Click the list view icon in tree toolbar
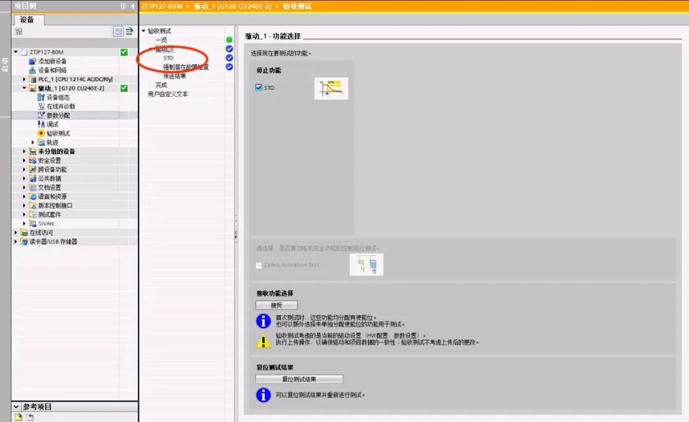 tap(118, 31)
